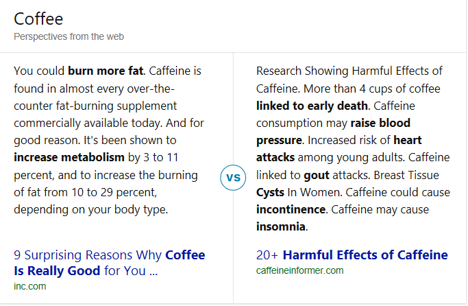Click the bold word 'incontinence'

pos(291,209)
